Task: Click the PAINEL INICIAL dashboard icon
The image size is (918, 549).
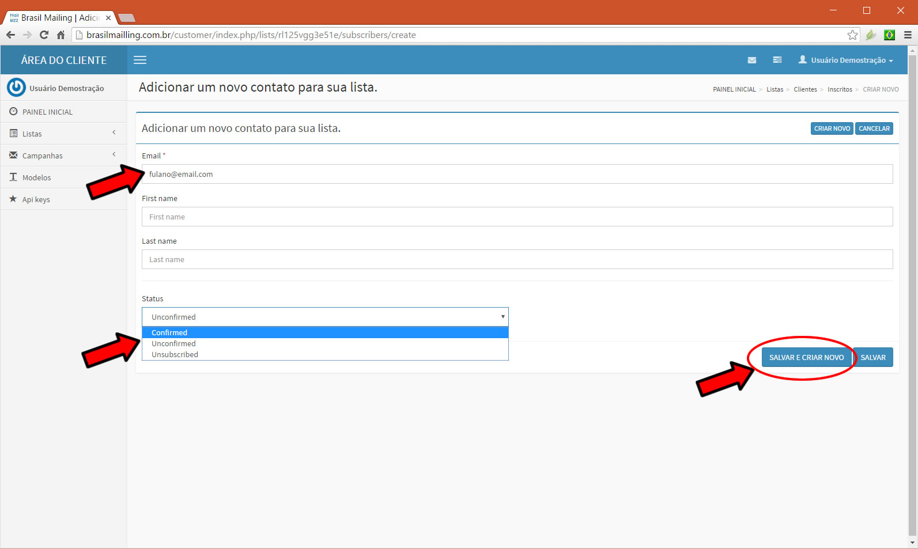Action: coord(13,111)
